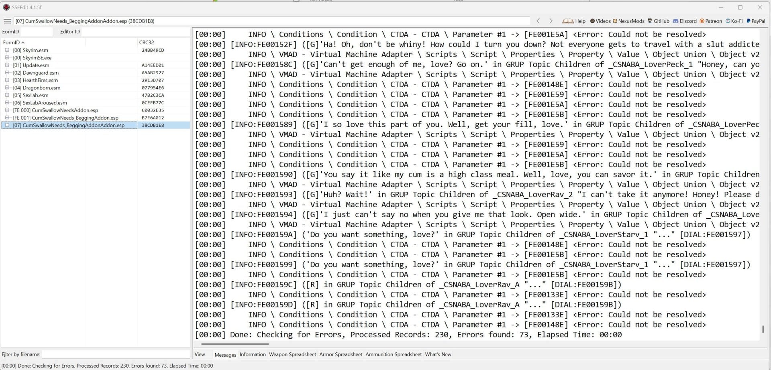
Task: Select the [02] Dawnguard.esm row
Action: coord(96,73)
